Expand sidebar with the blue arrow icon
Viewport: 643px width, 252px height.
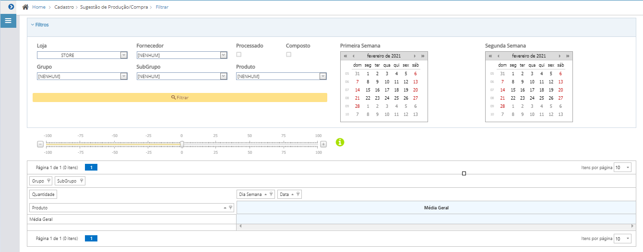click(11, 7)
